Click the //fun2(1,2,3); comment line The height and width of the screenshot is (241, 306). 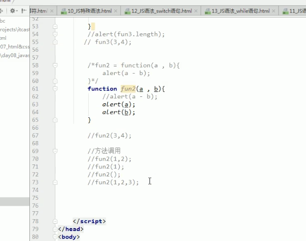[x=113, y=182]
